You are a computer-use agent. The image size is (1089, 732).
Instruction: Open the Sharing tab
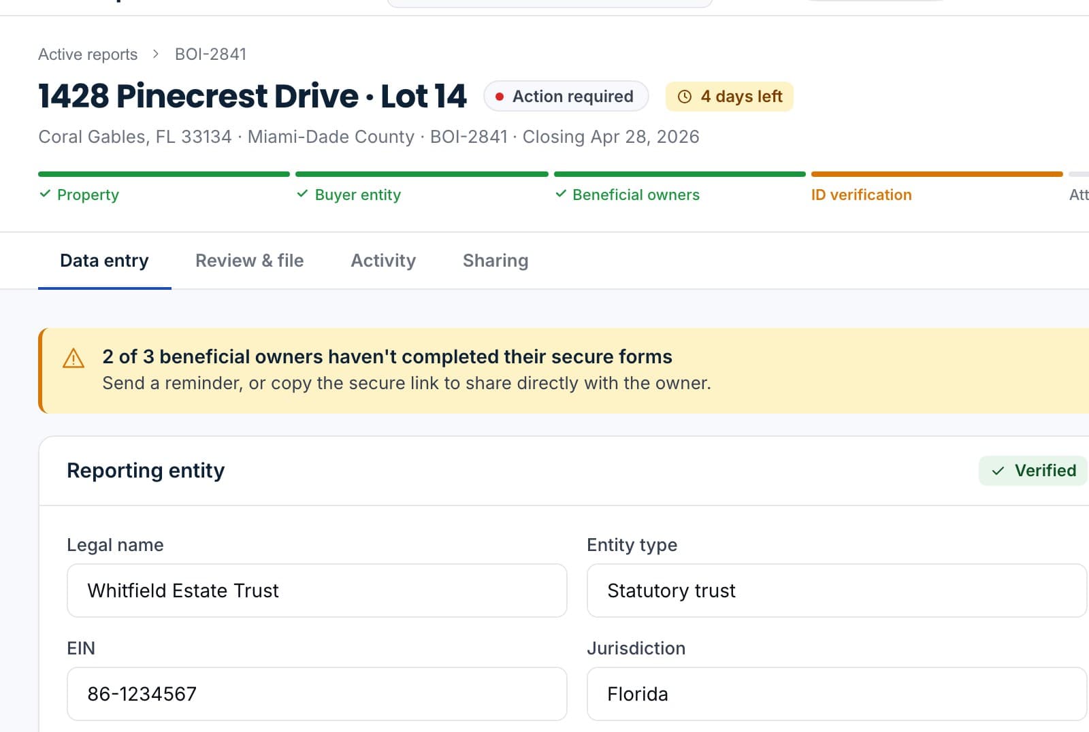coord(495,261)
